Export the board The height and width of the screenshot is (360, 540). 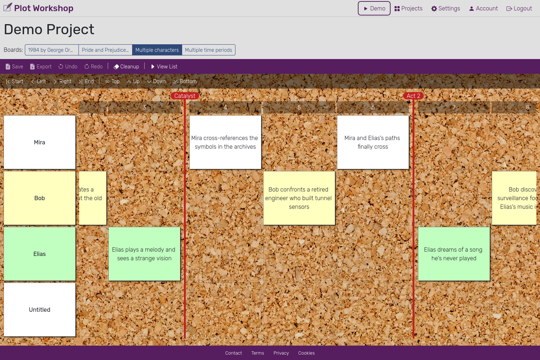point(41,67)
